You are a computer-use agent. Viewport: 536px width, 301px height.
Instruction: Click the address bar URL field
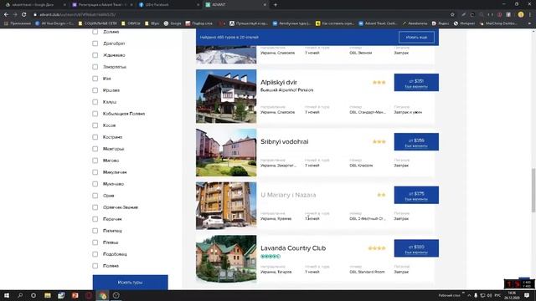coord(240,15)
